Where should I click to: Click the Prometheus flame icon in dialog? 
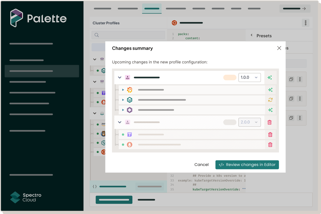pyautogui.click(x=130, y=145)
